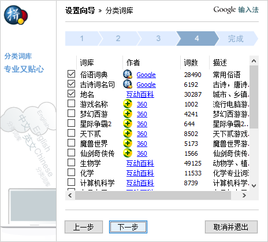
Task: Enable the 游戏名称 dictionary checkbox
Action: [71, 103]
